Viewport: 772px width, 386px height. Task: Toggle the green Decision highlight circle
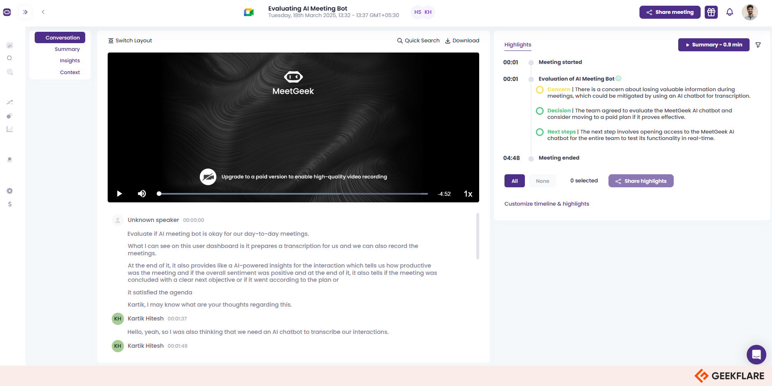pyautogui.click(x=540, y=110)
